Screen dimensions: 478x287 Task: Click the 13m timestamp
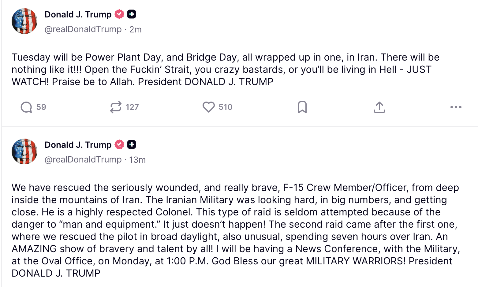tap(137, 160)
